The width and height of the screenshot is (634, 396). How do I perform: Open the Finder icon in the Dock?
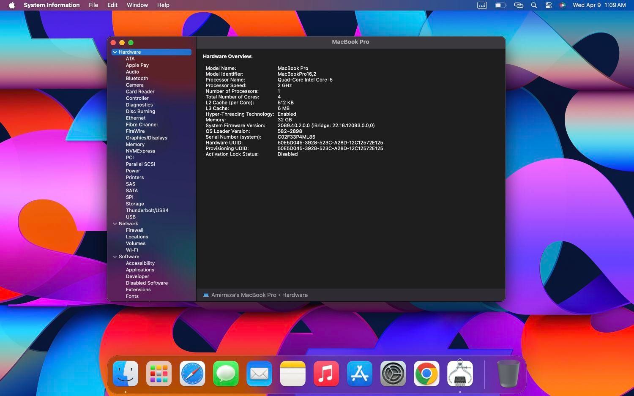click(126, 374)
